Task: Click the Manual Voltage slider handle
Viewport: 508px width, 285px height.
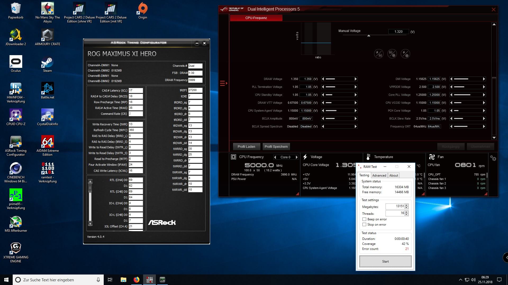Action: tap(369, 36)
